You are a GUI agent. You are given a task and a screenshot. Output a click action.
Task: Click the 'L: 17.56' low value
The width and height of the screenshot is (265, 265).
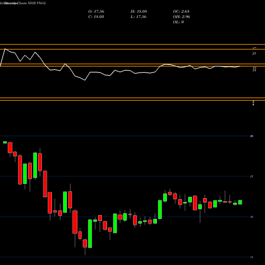tap(138, 17)
